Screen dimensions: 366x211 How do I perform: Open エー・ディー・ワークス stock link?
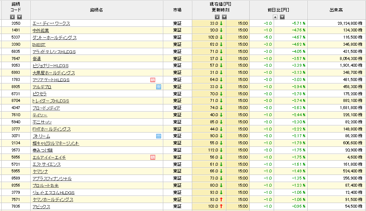pyautogui.click(x=51, y=23)
